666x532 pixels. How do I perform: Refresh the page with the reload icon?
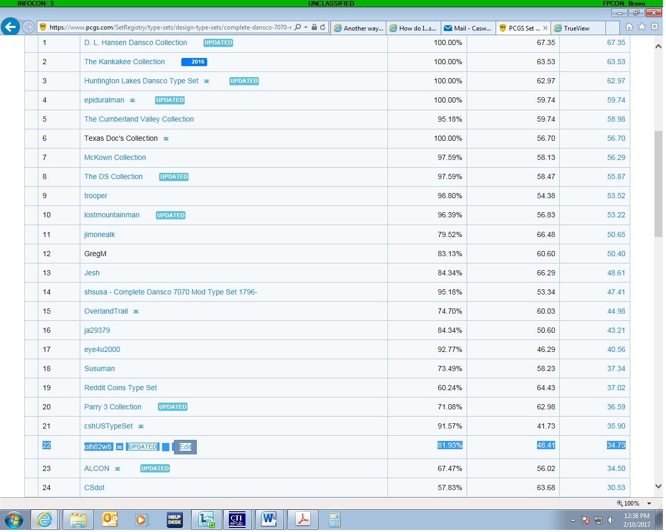(323, 27)
